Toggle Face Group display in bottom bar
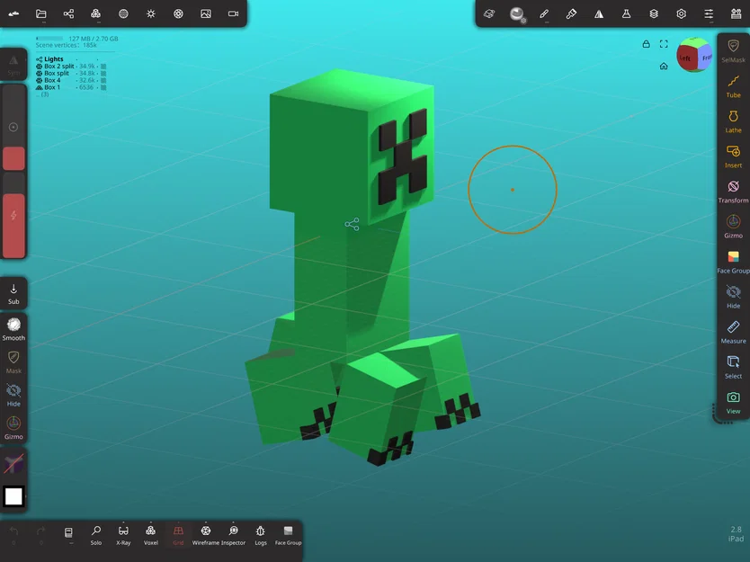The height and width of the screenshot is (562, 750). [x=288, y=535]
